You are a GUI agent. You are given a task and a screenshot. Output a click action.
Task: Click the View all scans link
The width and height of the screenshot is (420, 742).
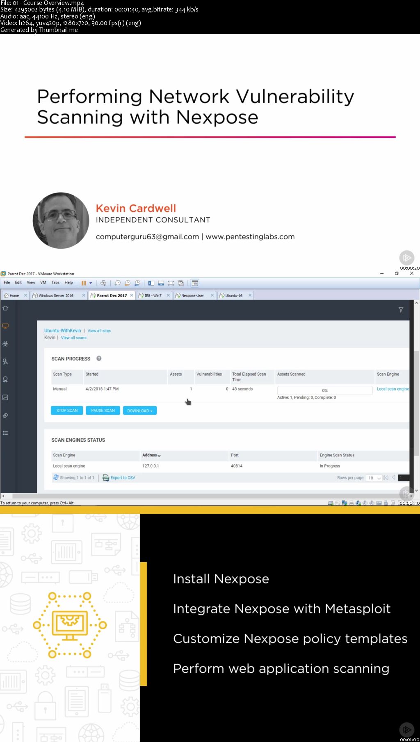pos(74,338)
